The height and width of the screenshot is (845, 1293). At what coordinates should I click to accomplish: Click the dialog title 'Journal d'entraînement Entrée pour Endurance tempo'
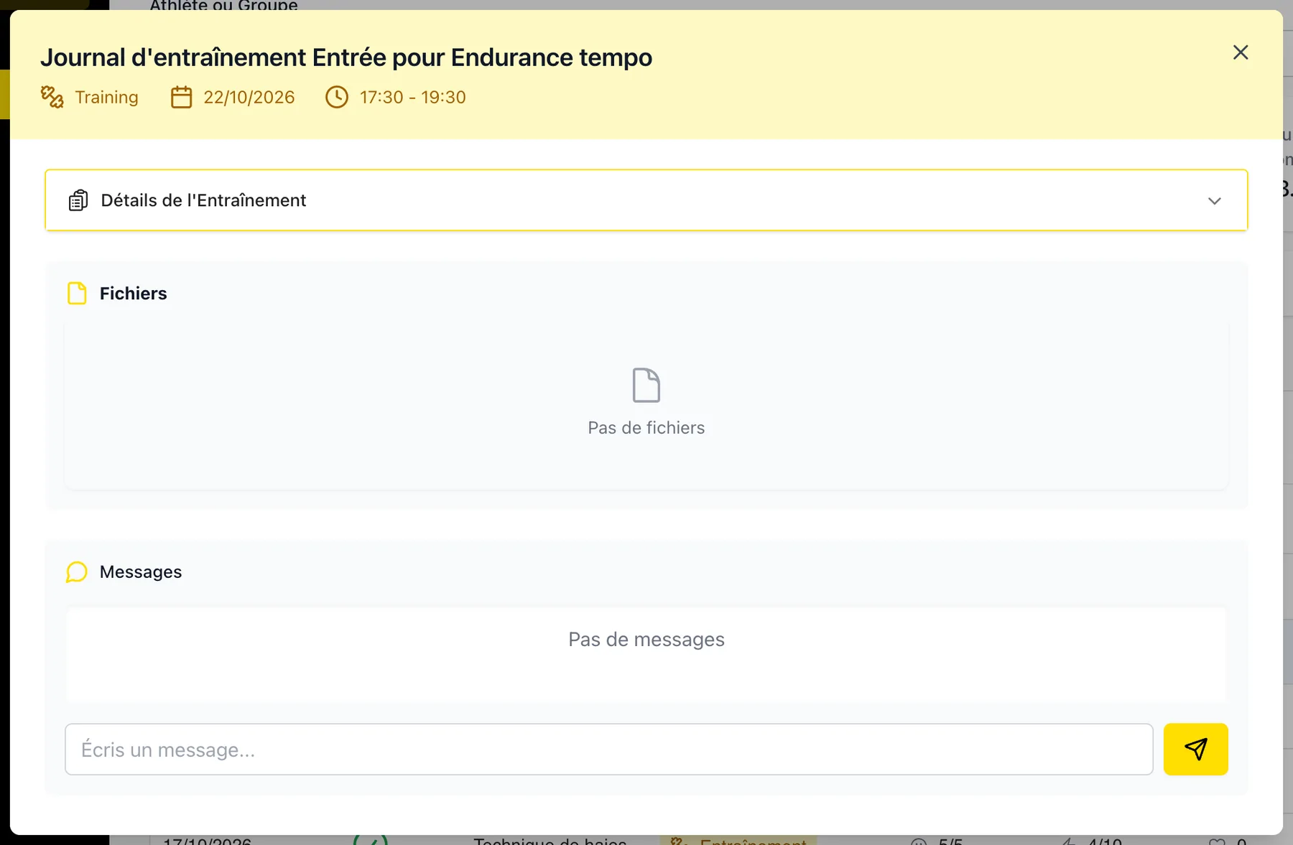pos(346,57)
